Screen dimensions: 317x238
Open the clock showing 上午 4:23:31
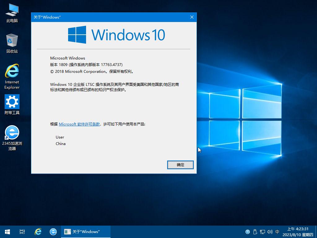tap(298, 232)
